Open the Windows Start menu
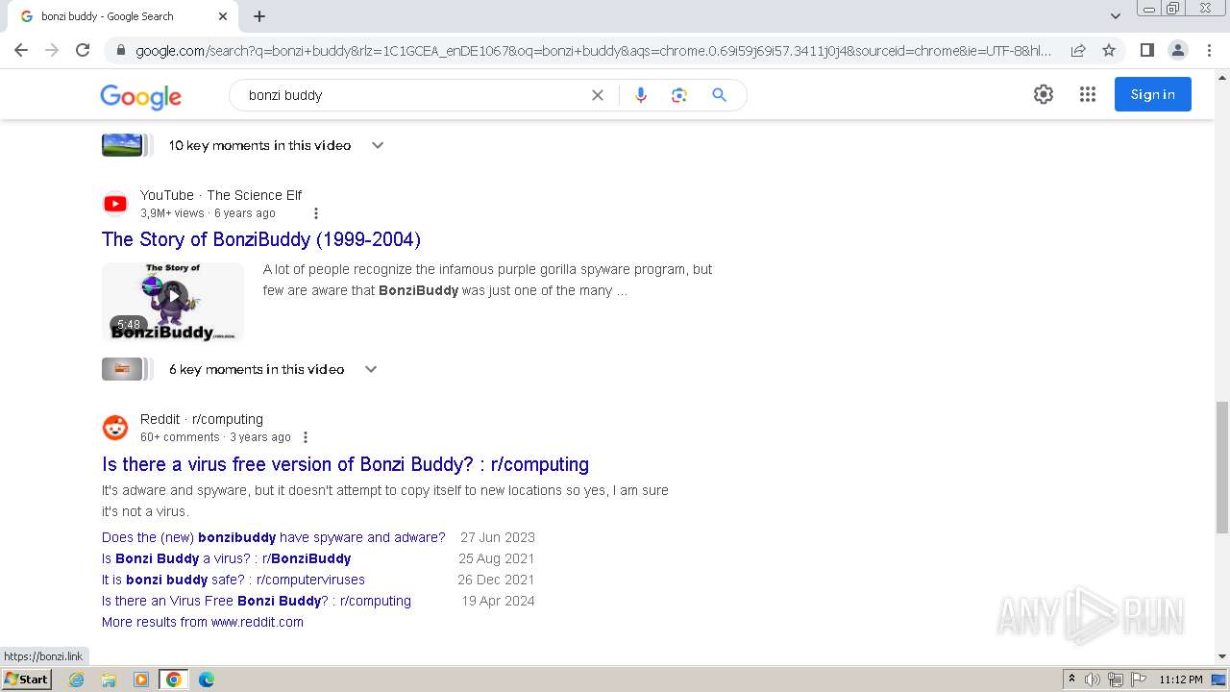 tap(26, 680)
